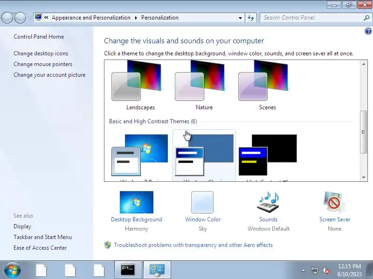373x279 pixels.
Task: Open Change mouse pointers
Action: click(43, 64)
